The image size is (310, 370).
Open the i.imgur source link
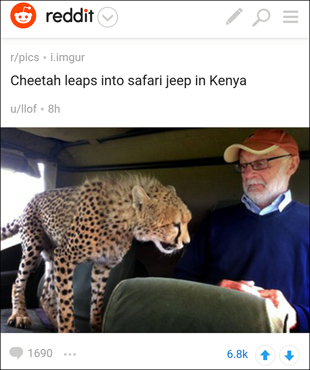coord(67,57)
